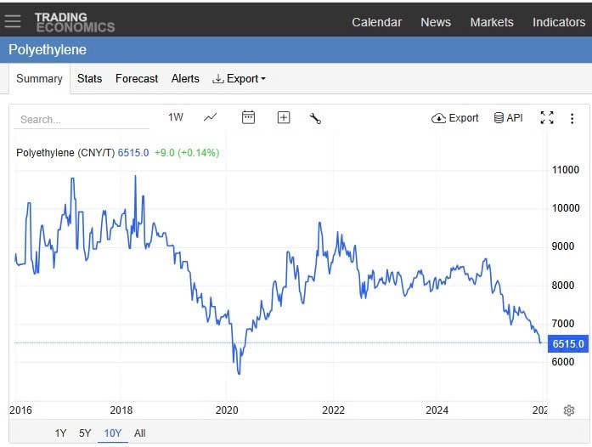Click the 6515.0 current price marker
592x447 pixels.
(568, 344)
